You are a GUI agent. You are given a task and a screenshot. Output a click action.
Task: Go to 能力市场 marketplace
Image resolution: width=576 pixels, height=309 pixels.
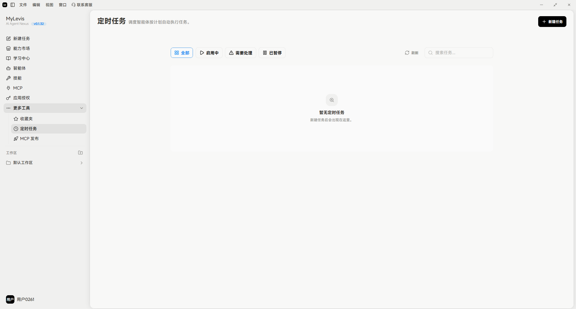[x=45, y=48]
